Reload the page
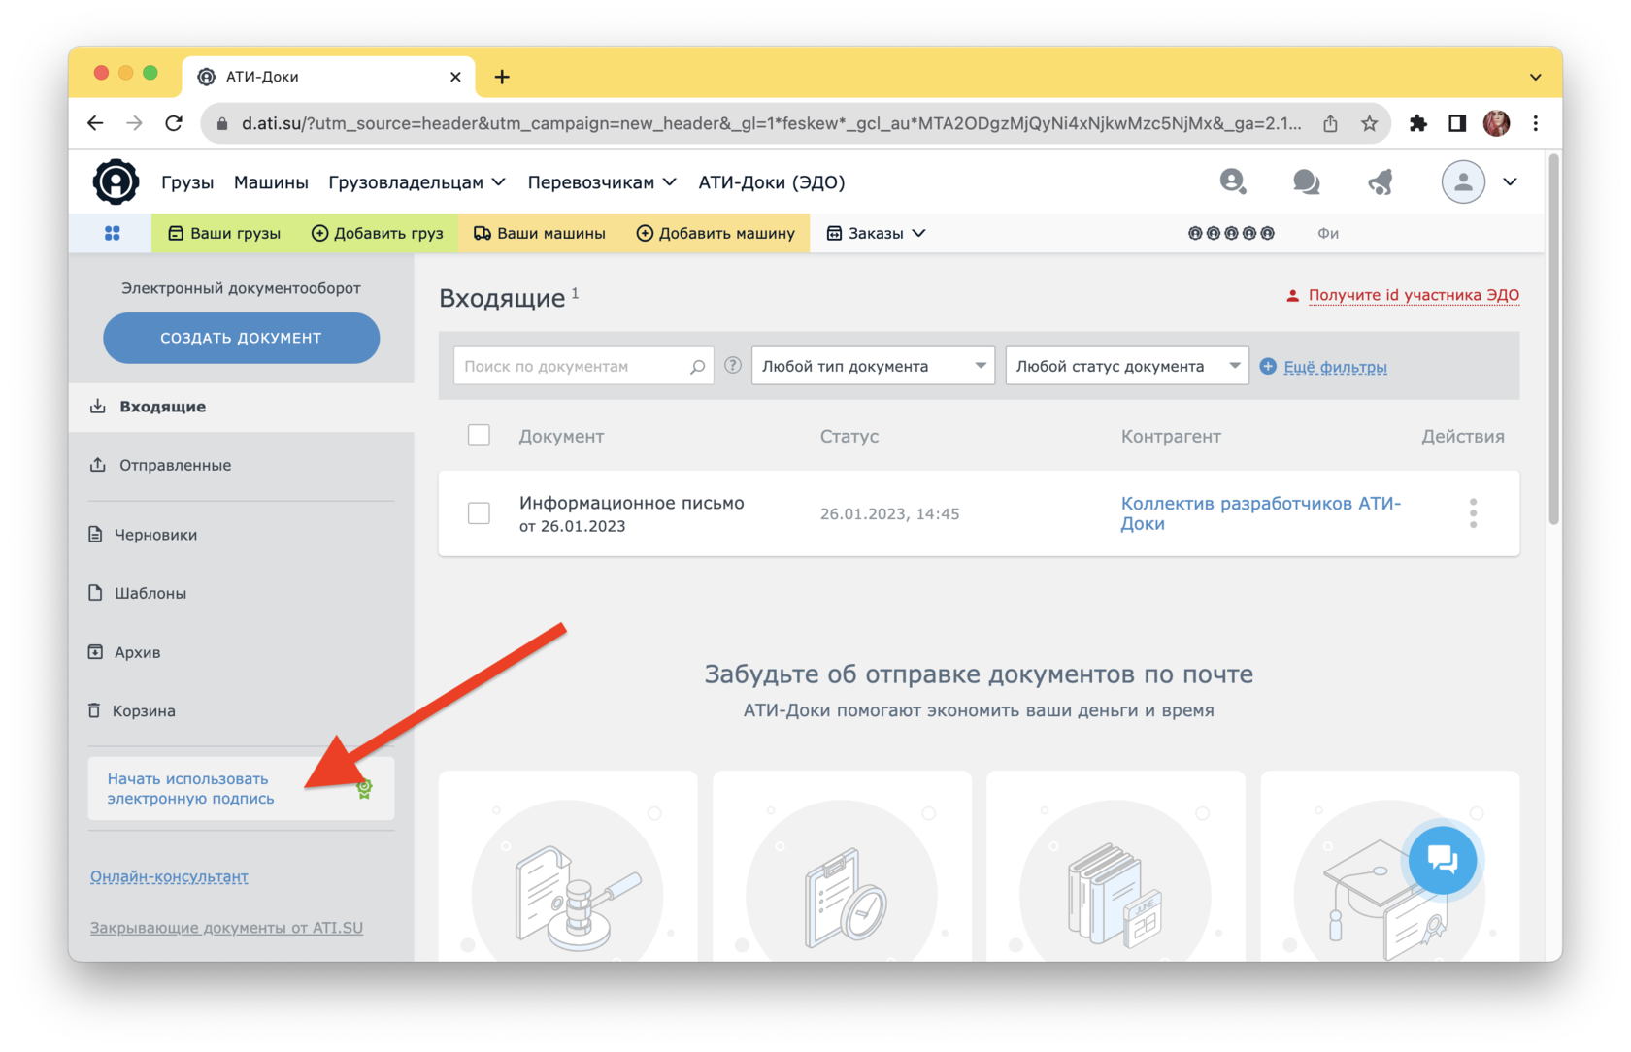The height and width of the screenshot is (1052, 1631). [174, 123]
